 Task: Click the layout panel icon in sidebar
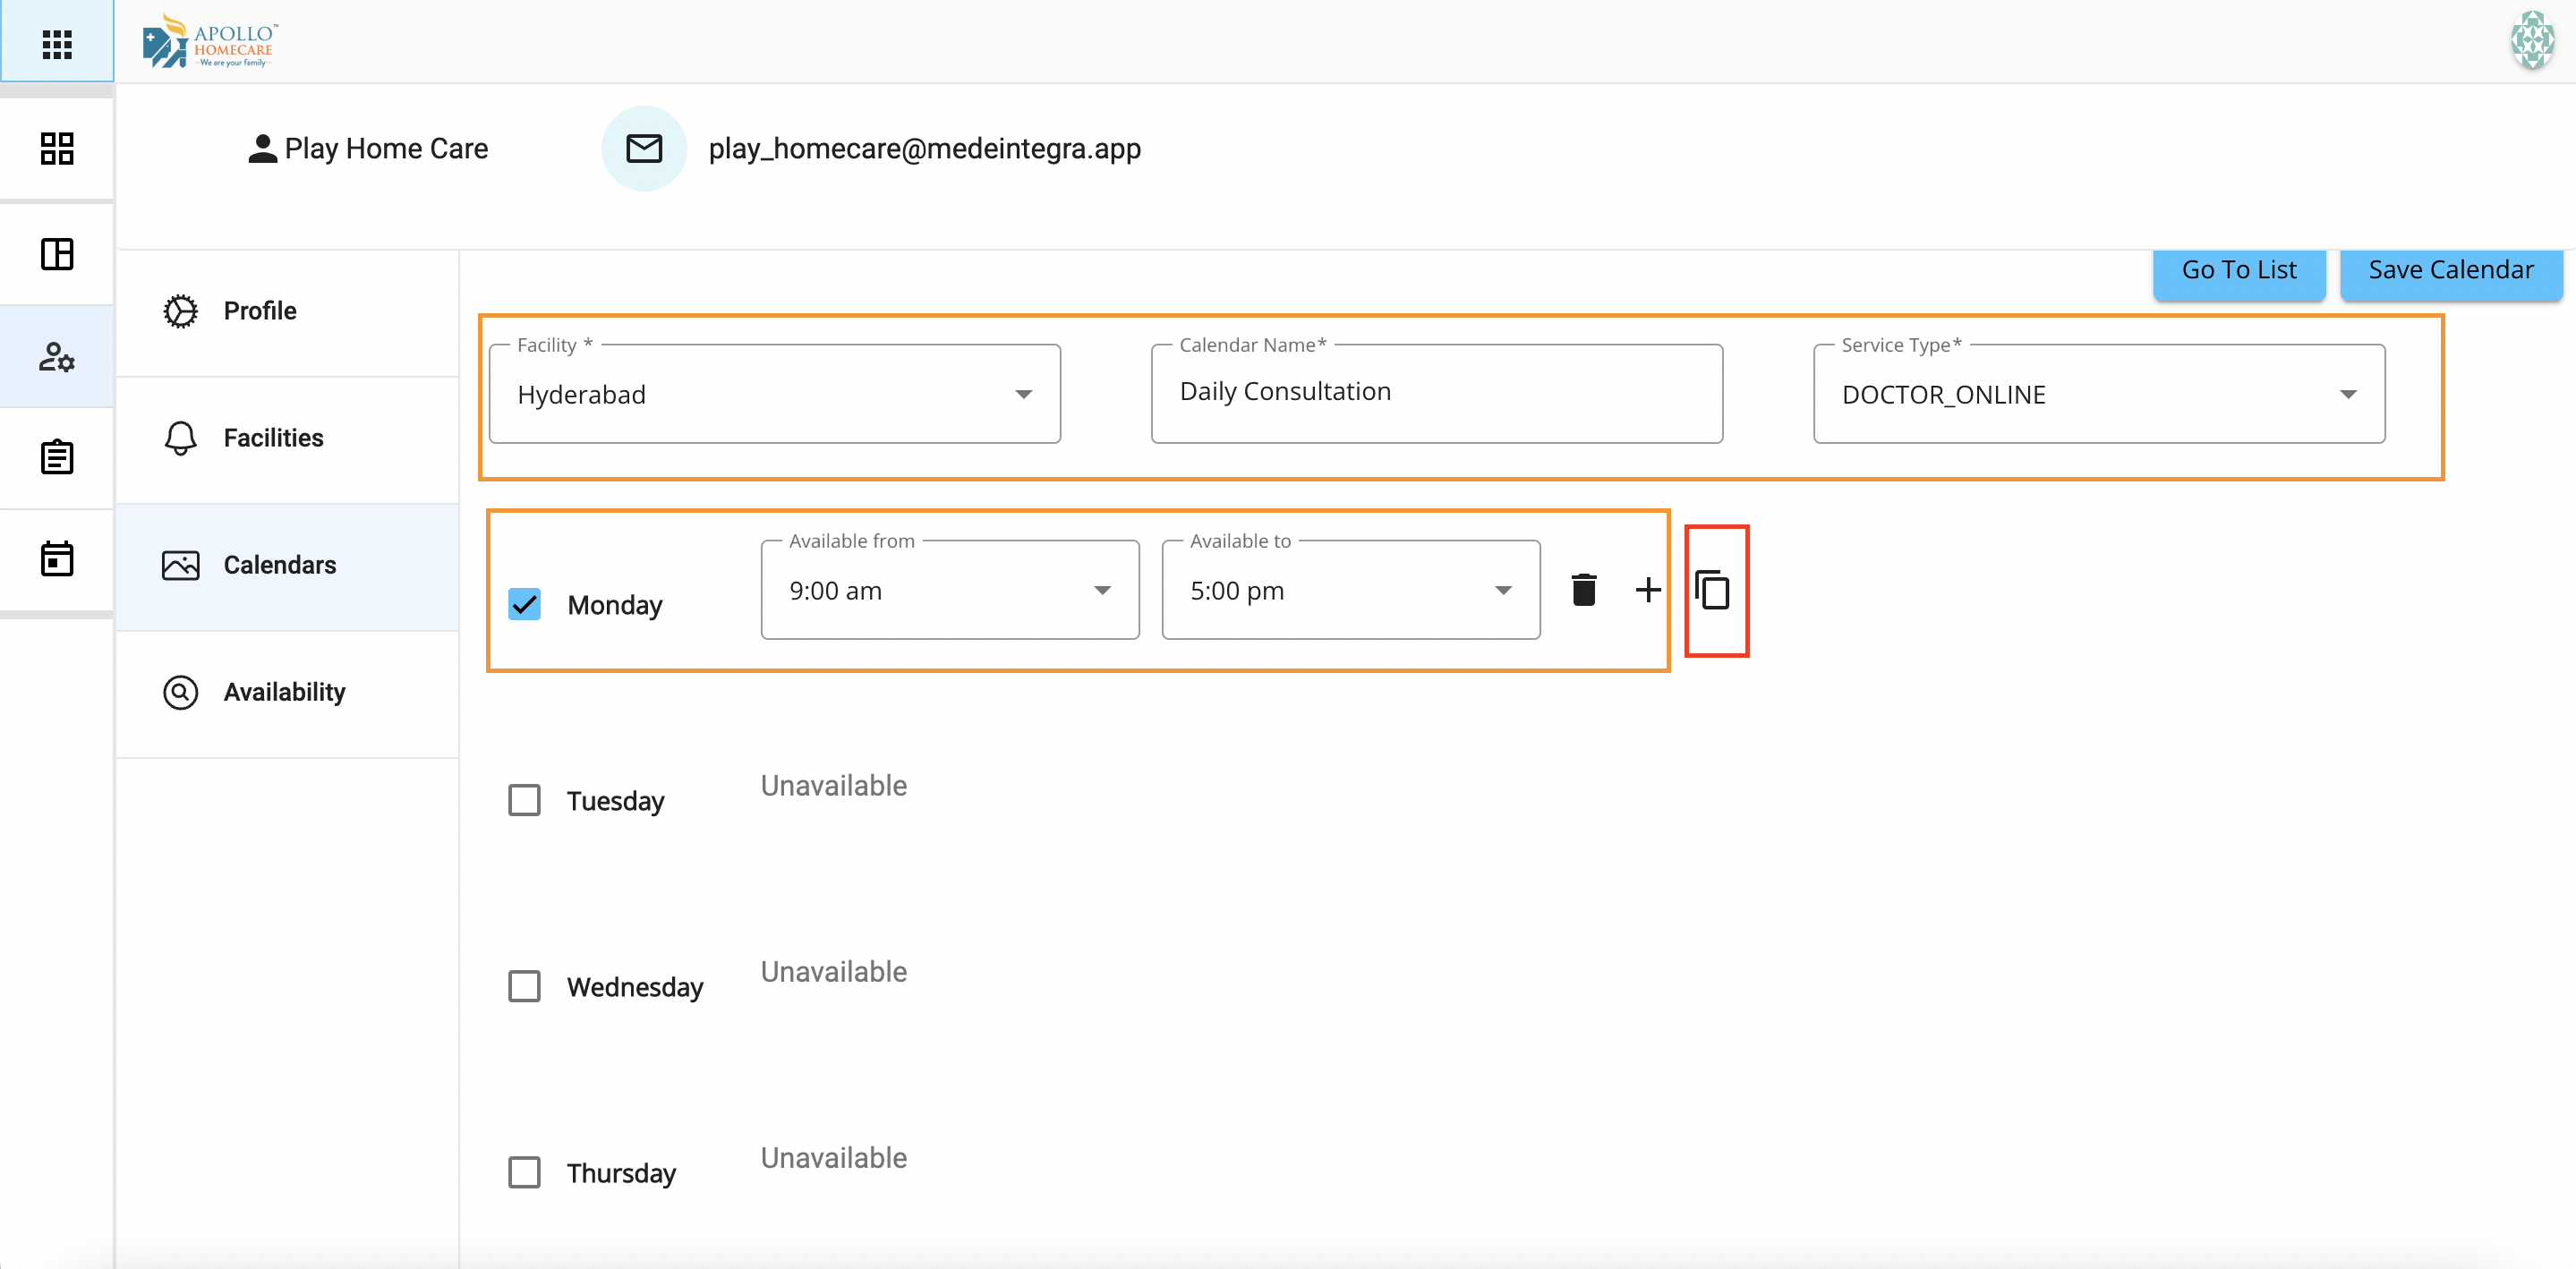[57, 254]
